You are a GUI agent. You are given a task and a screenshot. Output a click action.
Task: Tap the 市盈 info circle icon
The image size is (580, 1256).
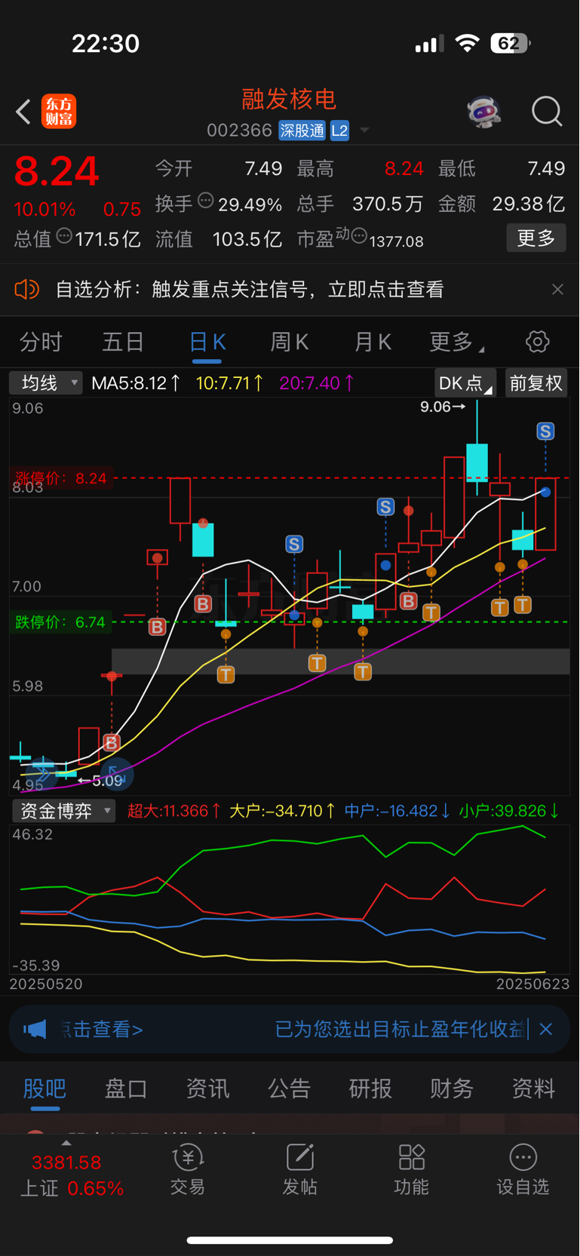[x=359, y=236]
